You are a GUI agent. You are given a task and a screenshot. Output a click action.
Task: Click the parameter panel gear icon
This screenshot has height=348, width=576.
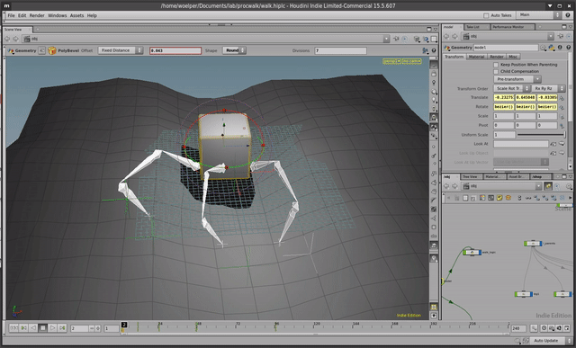[x=543, y=48]
